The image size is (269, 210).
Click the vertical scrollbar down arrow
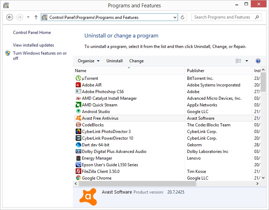coord(263,178)
